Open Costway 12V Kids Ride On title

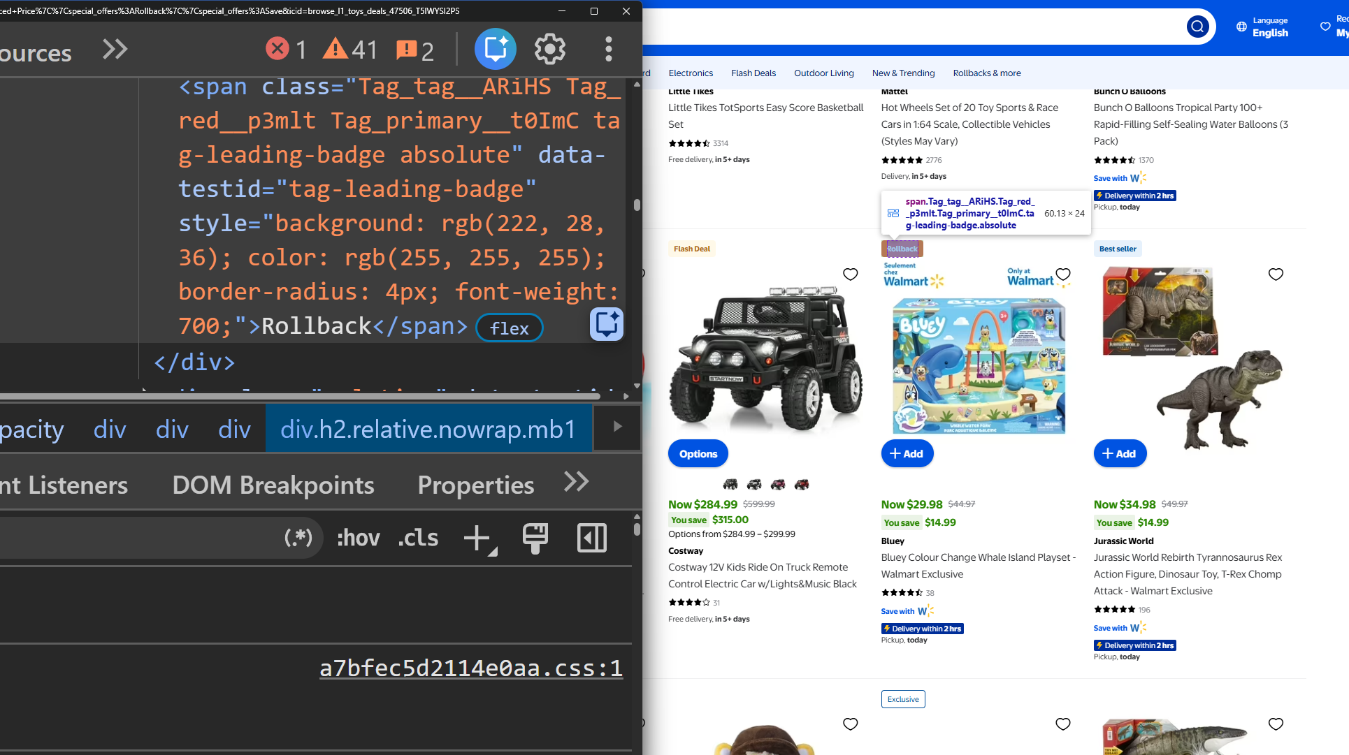click(763, 576)
